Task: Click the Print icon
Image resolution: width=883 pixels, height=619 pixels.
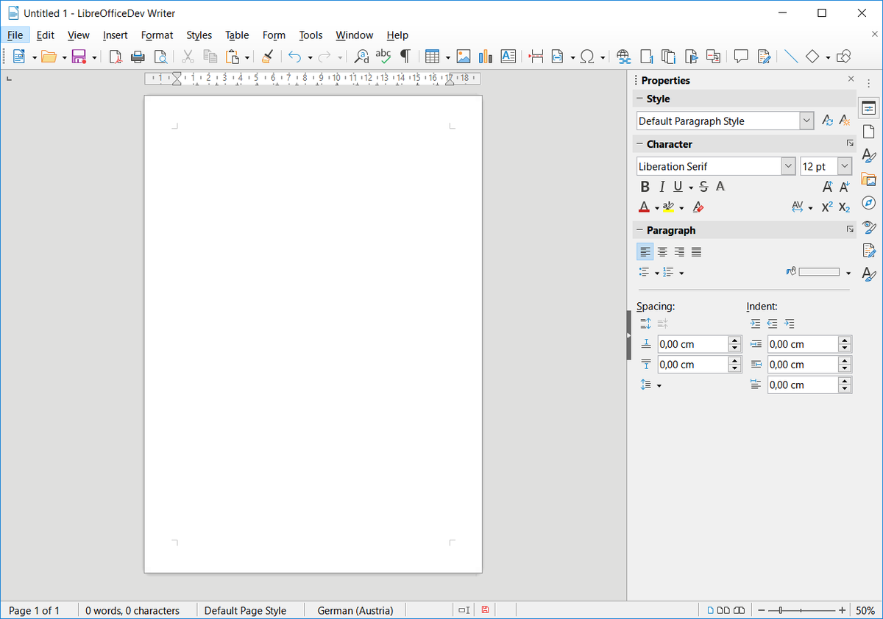Action: (138, 57)
